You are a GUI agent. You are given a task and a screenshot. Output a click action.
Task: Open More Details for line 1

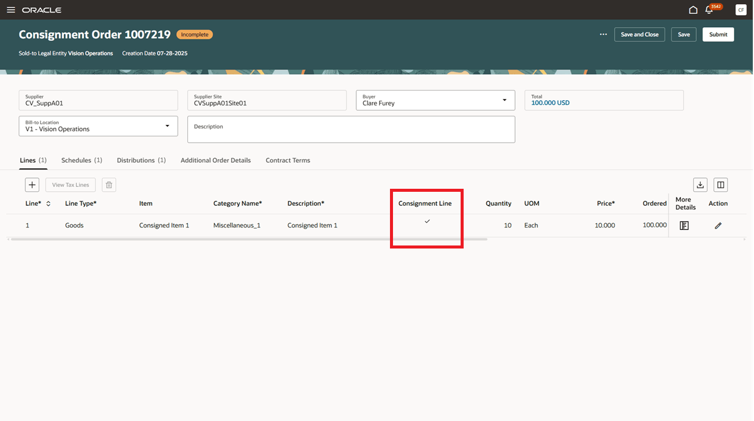[x=684, y=226]
